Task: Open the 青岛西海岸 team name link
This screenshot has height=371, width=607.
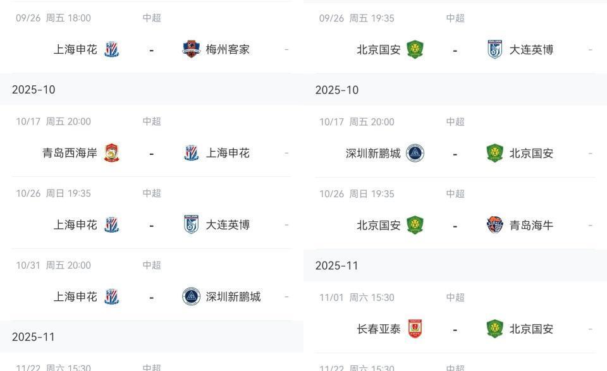Action: coord(70,153)
